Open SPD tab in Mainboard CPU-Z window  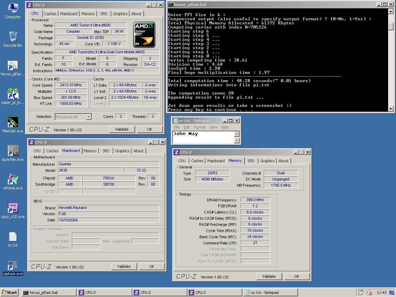pos(106,151)
